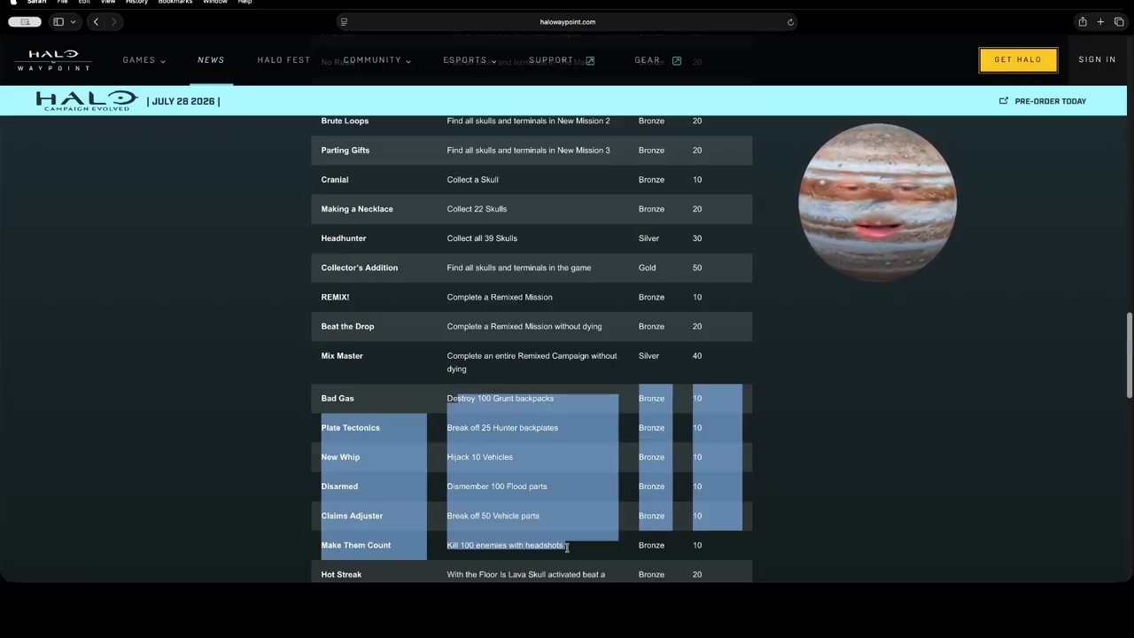The width and height of the screenshot is (1134, 638).
Task: Click the 'Cranial' achievement name
Action: tap(335, 180)
